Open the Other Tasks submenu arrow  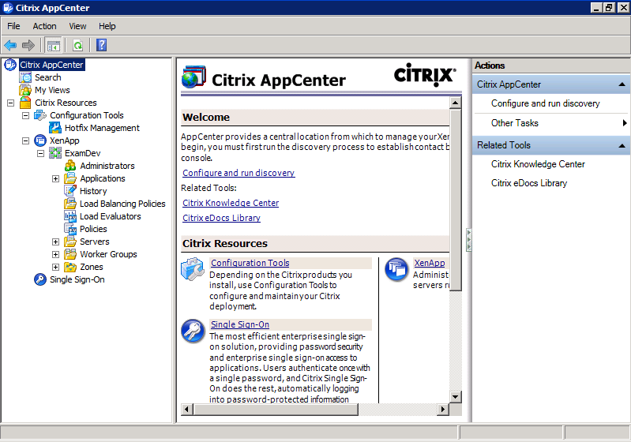coord(625,123)
